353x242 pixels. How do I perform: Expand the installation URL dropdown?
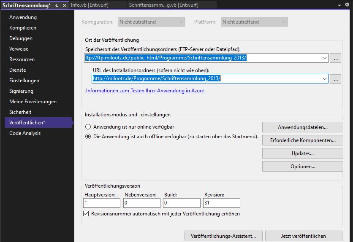pos(324,79)
